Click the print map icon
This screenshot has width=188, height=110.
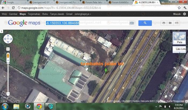[x=164, y=23]
